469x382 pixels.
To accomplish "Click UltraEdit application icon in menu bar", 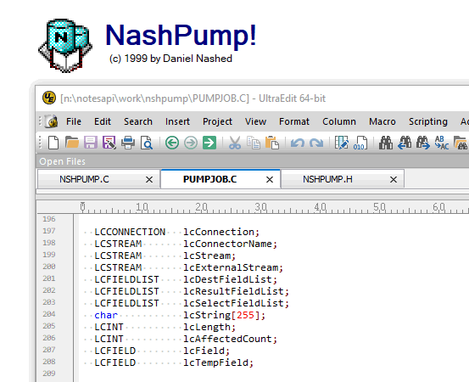I will 51,121.
